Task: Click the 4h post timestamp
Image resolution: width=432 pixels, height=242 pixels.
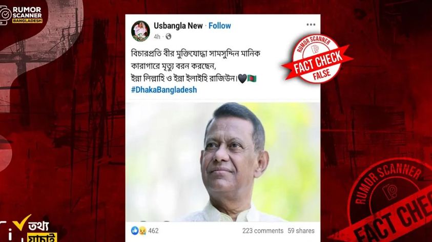Action: click(157, 36)
